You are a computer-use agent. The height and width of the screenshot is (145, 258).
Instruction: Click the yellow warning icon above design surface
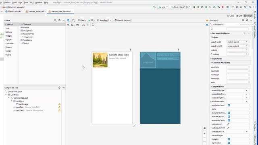[x=207, y=21]
